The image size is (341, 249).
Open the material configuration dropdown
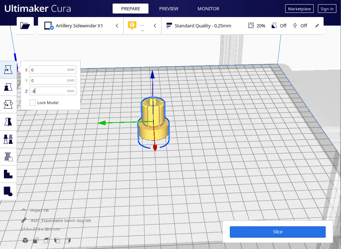(x=142, y=26)
